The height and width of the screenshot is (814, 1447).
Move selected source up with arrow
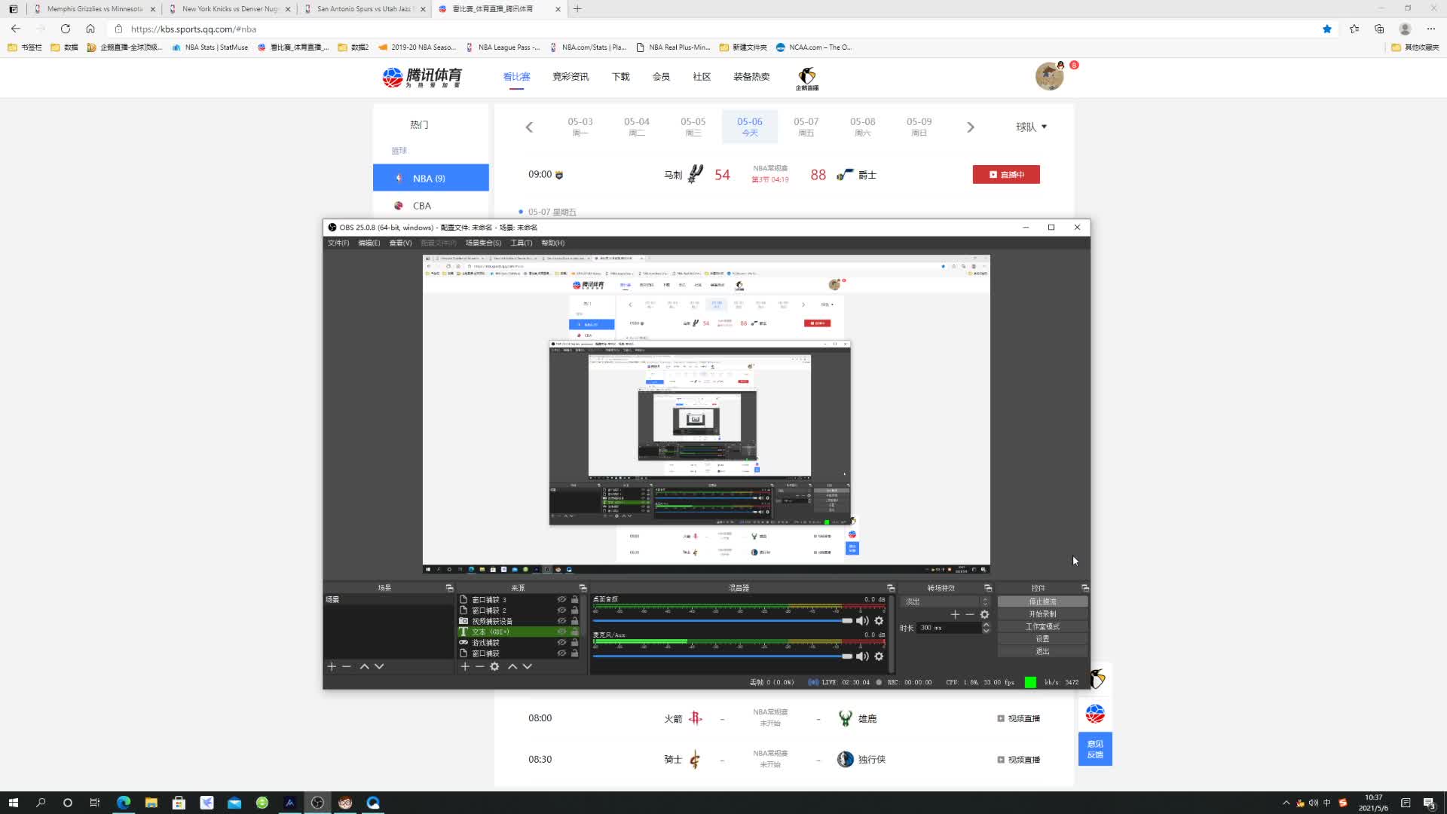(x=512, y=666)
